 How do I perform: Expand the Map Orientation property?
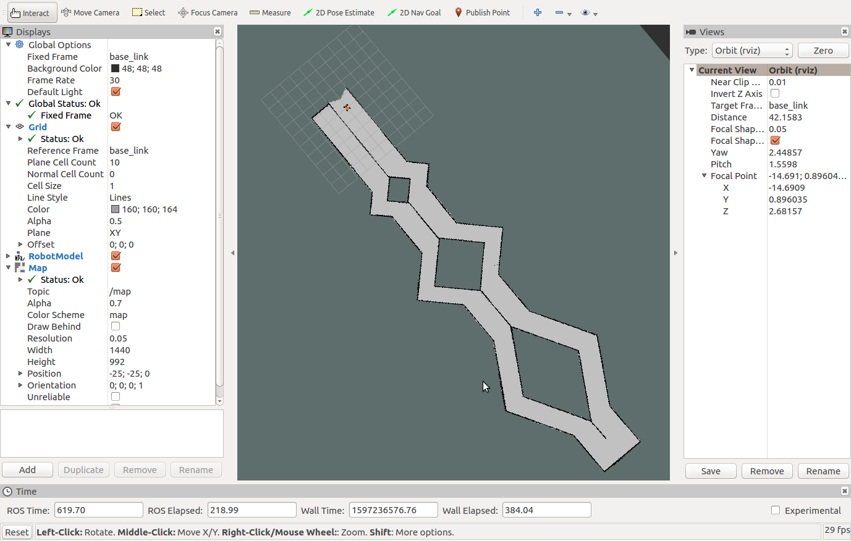pyautogui.click(x=20, y=385)
